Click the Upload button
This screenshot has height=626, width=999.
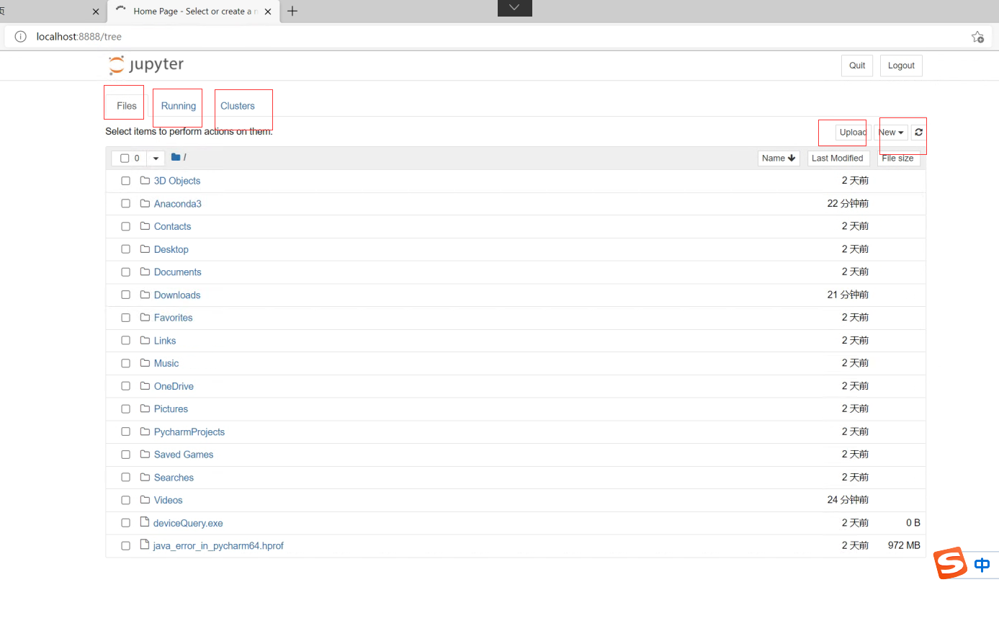coord(853,133)
